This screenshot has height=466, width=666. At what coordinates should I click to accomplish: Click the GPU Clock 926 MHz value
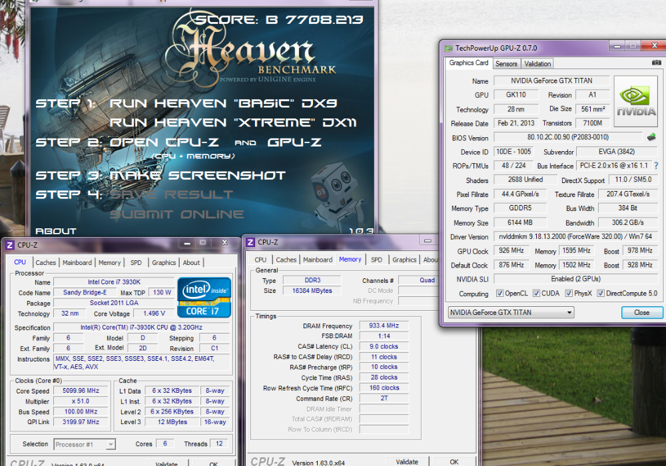511,251
